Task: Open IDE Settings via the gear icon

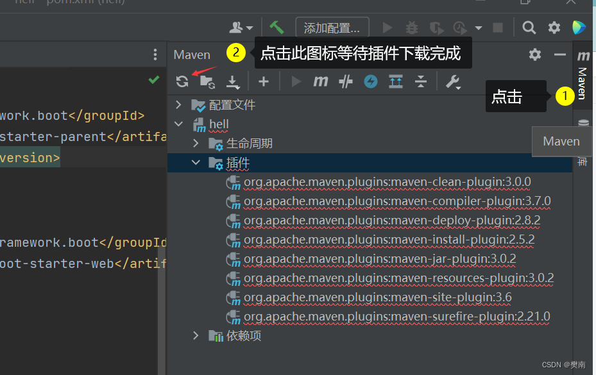Action: (553, 27)
